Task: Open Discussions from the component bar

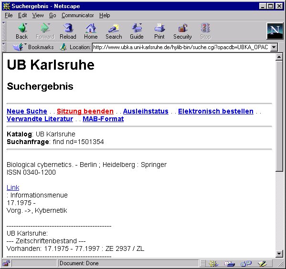Action: (246, 264)
